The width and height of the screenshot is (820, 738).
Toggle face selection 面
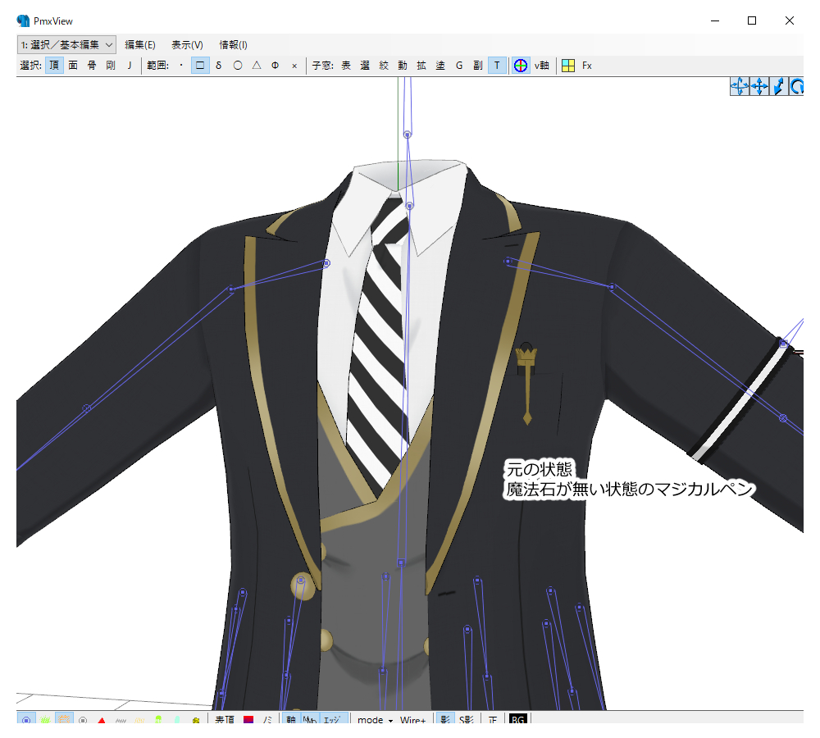(73, 66)
